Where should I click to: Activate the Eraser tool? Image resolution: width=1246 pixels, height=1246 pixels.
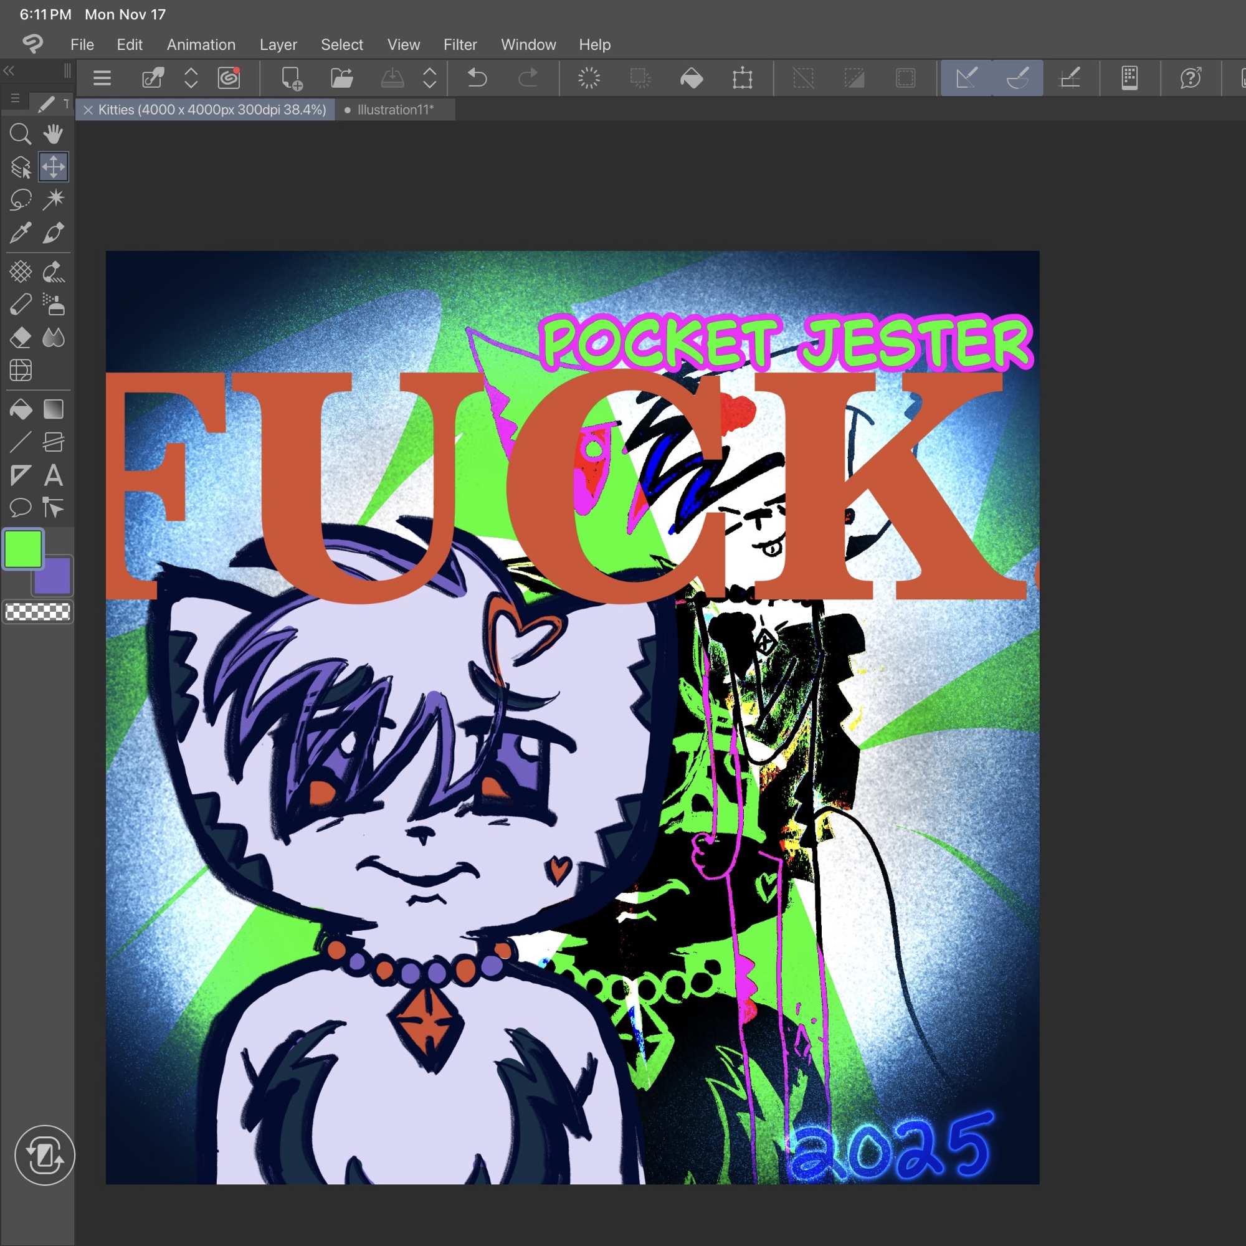20,337
